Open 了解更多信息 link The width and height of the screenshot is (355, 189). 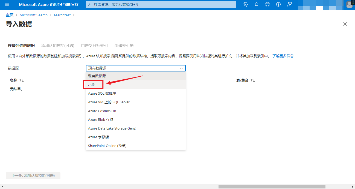point(283,56)
